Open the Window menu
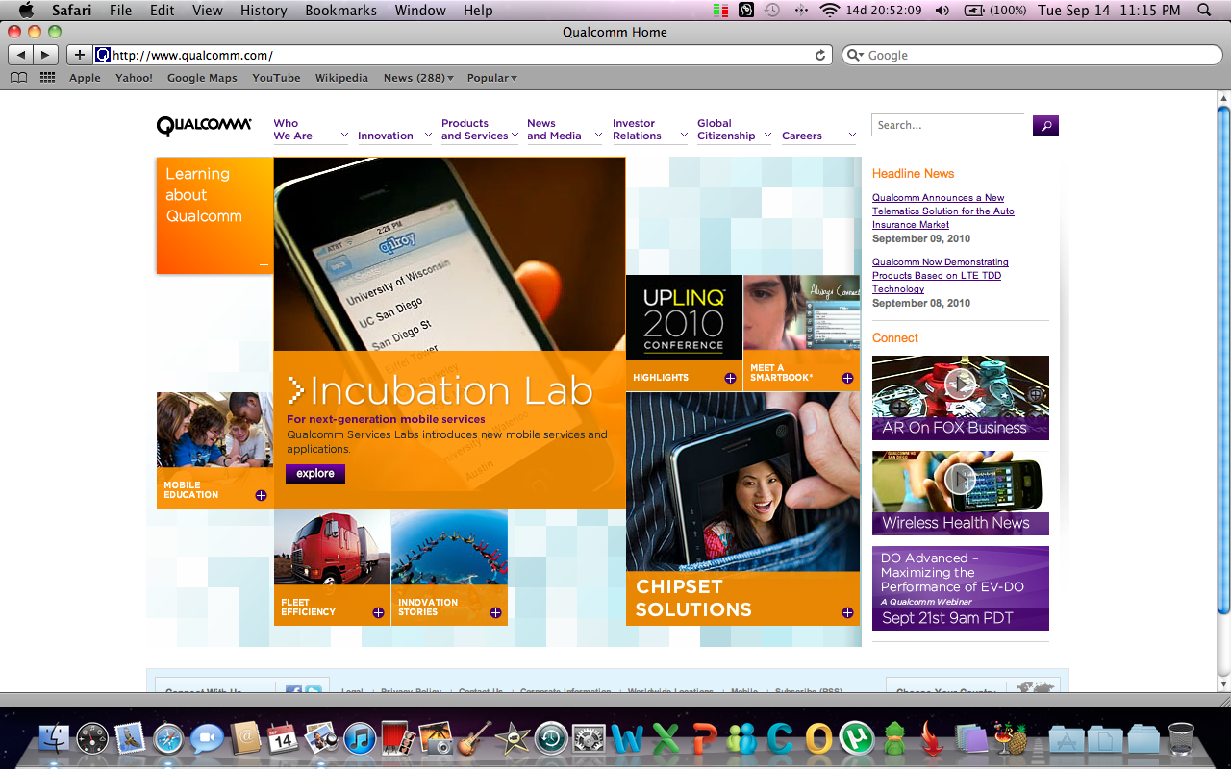The height and width of the screenshot is (769, 1231). point(420,11)
